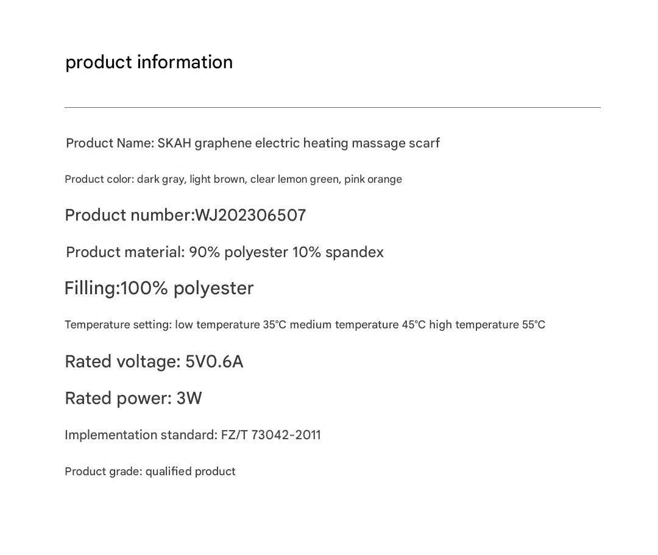The image size is (658, 555).
Task: Click the "Product grade: qualified product" line
Action: (x=150, y=472)
